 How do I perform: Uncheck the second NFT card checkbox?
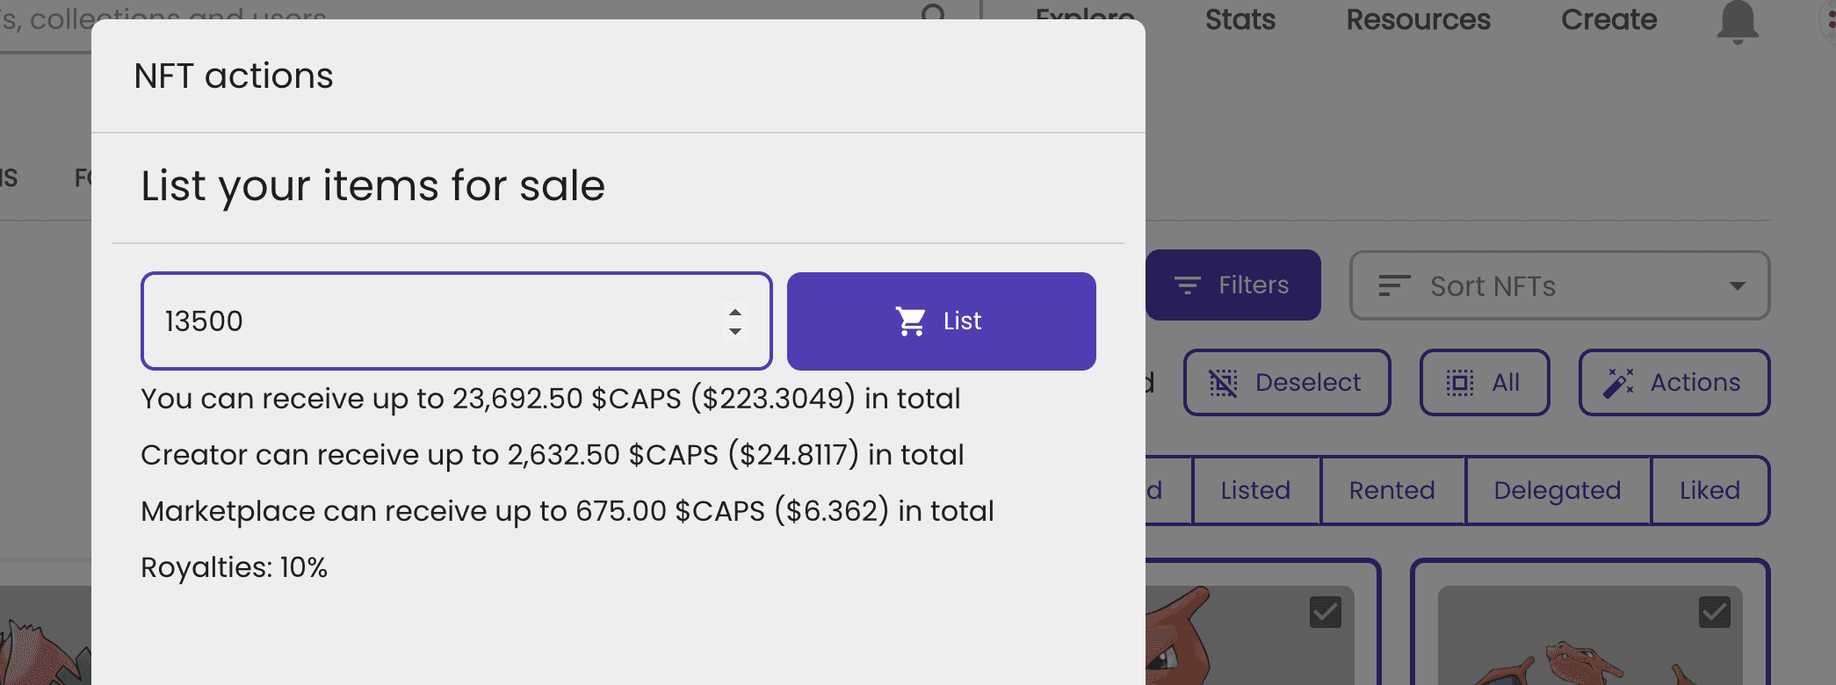click(1715, 612)
